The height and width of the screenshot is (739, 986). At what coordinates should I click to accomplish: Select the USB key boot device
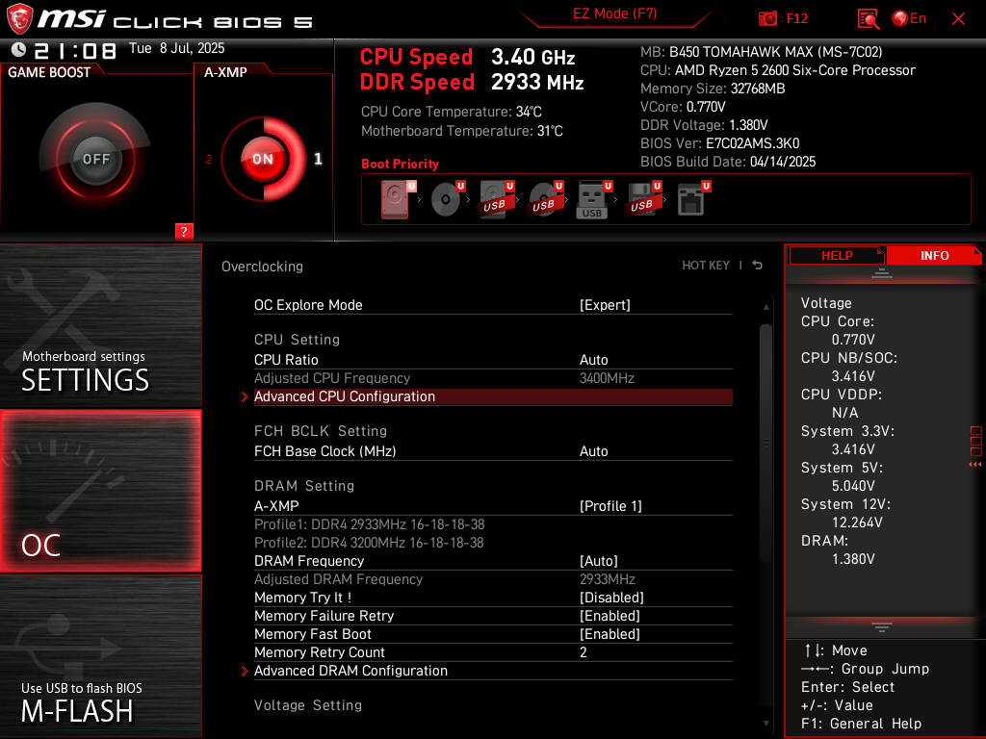pyautogui.click(x=593, y=199)
